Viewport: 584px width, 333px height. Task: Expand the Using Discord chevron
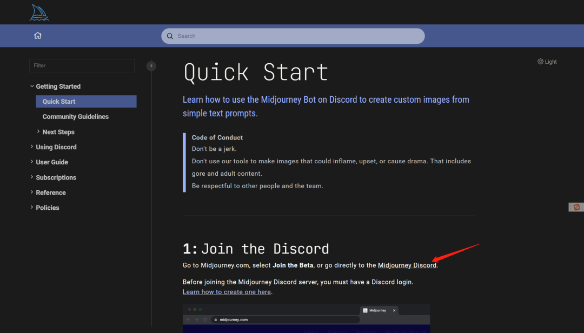32,146
